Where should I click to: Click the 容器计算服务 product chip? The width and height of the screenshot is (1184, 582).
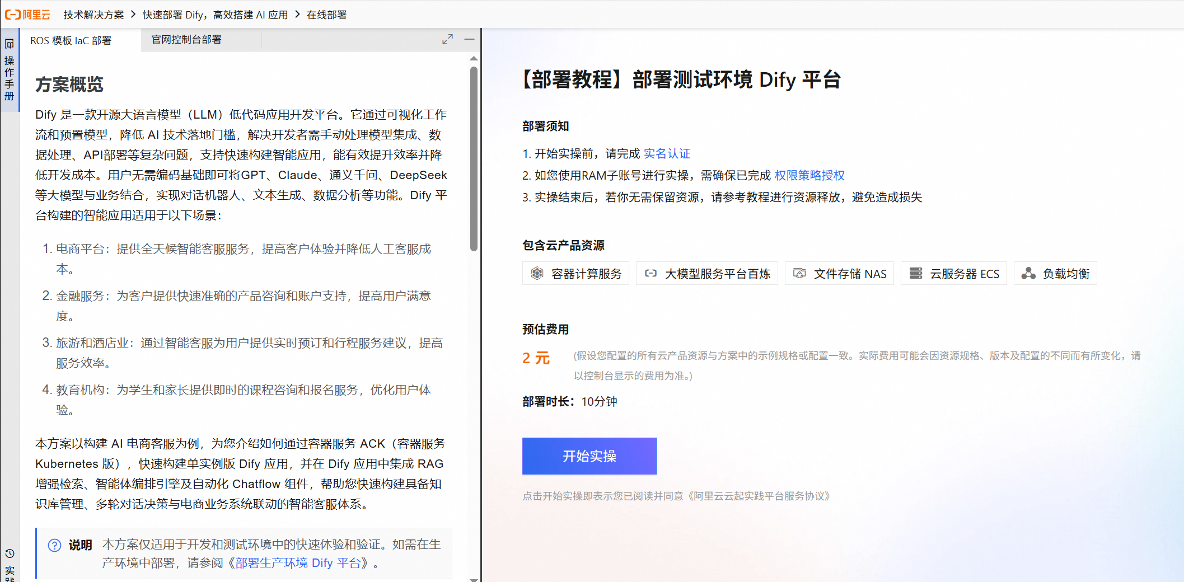tap(575, 273)
